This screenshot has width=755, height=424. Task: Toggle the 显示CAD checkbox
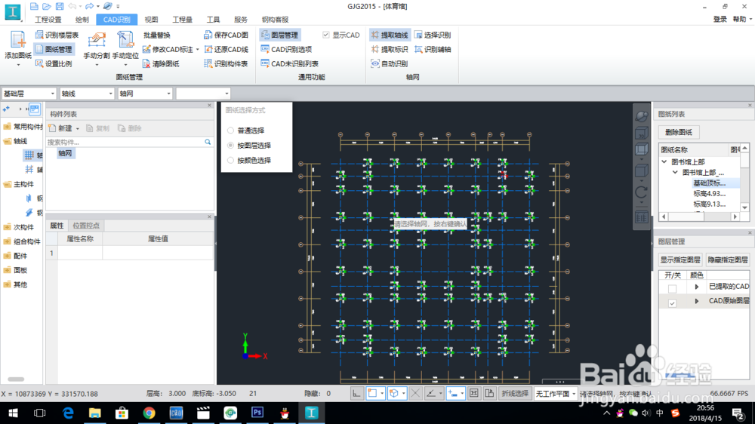pyautogui.click(x=326, y=35)
